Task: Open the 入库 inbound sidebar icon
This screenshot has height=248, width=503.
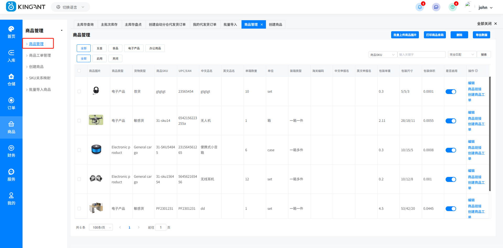Action: 11,56
